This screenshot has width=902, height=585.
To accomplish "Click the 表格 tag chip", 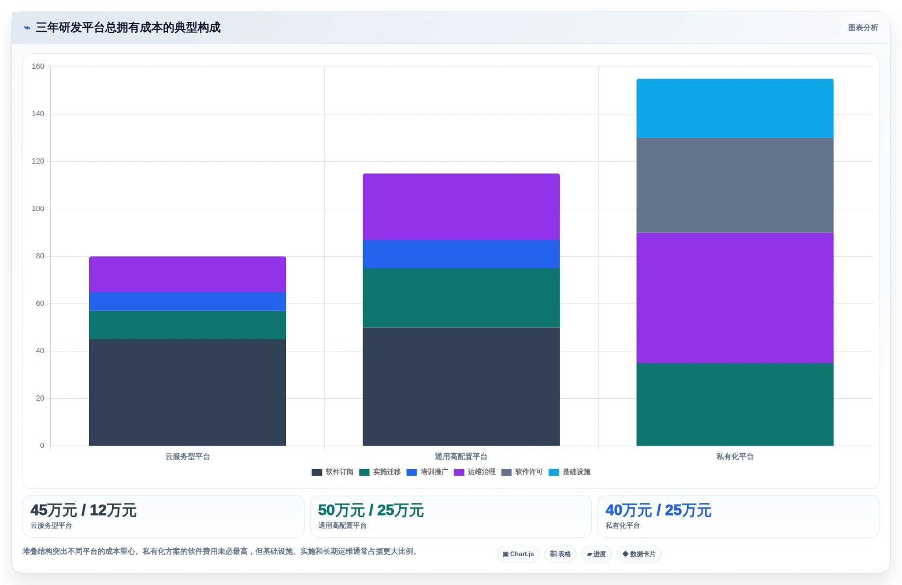I will click(560, 554).
